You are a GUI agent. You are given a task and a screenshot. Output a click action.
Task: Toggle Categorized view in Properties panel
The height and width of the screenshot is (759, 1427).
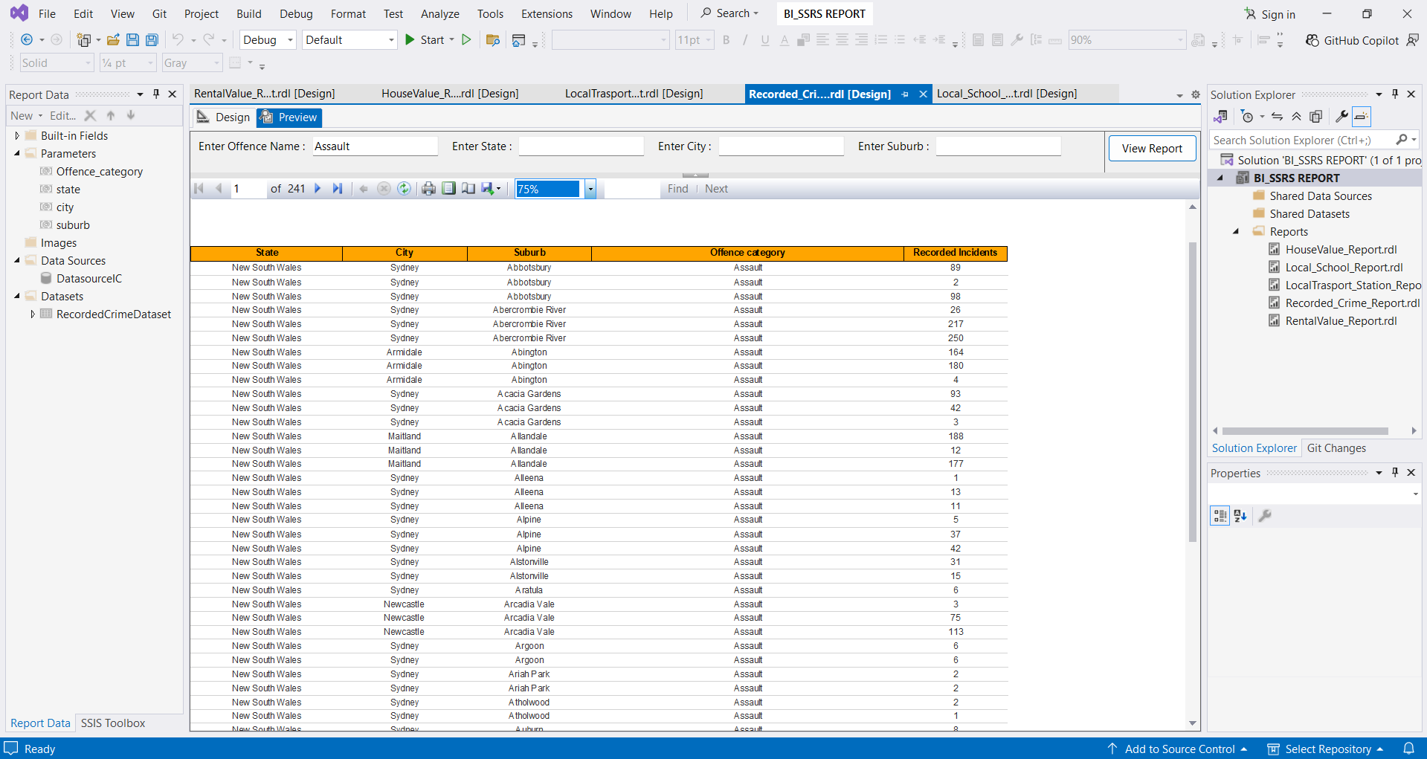1220,516
